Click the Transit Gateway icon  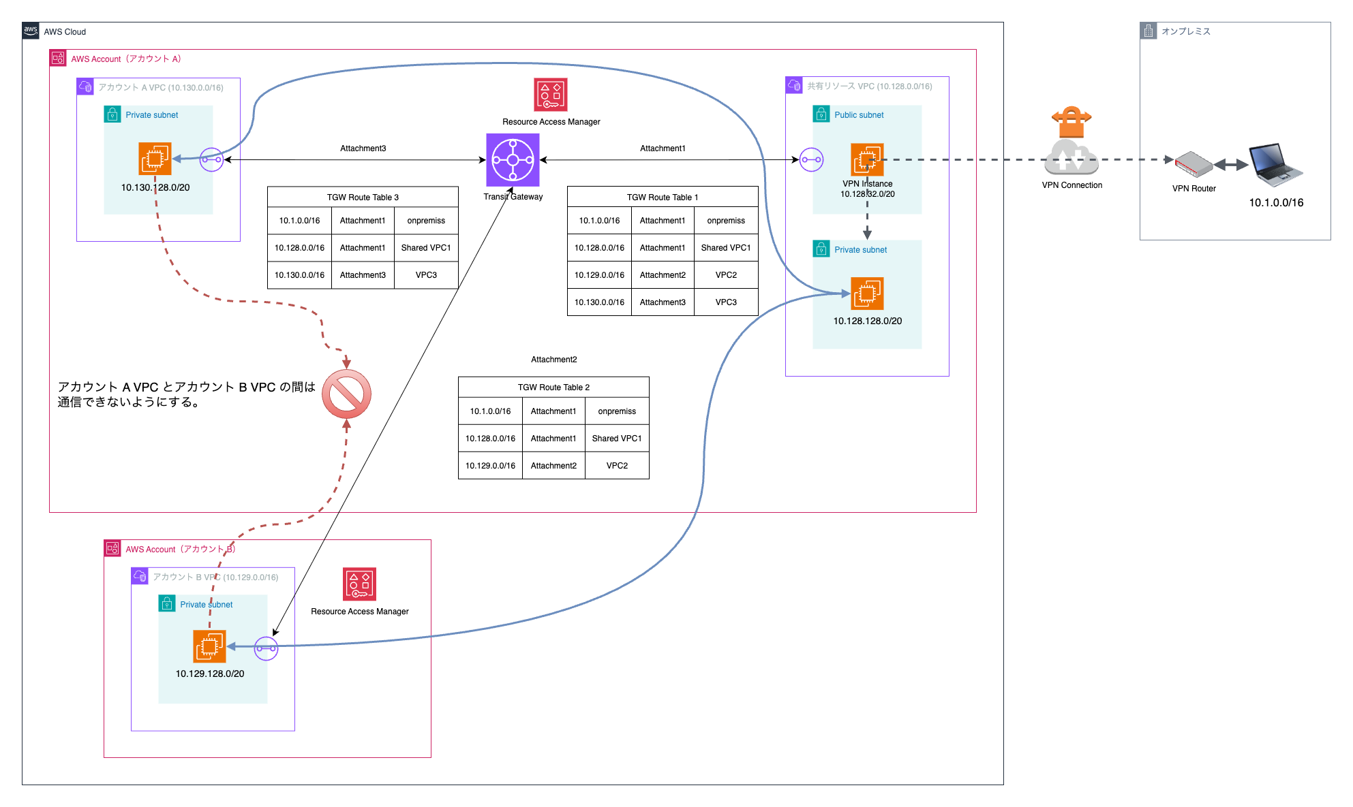click(513, 160)
